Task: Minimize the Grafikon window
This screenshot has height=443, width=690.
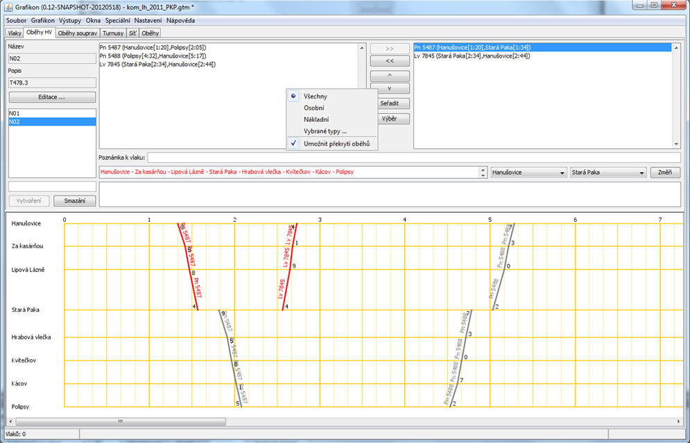Action: tap(640, 6)
